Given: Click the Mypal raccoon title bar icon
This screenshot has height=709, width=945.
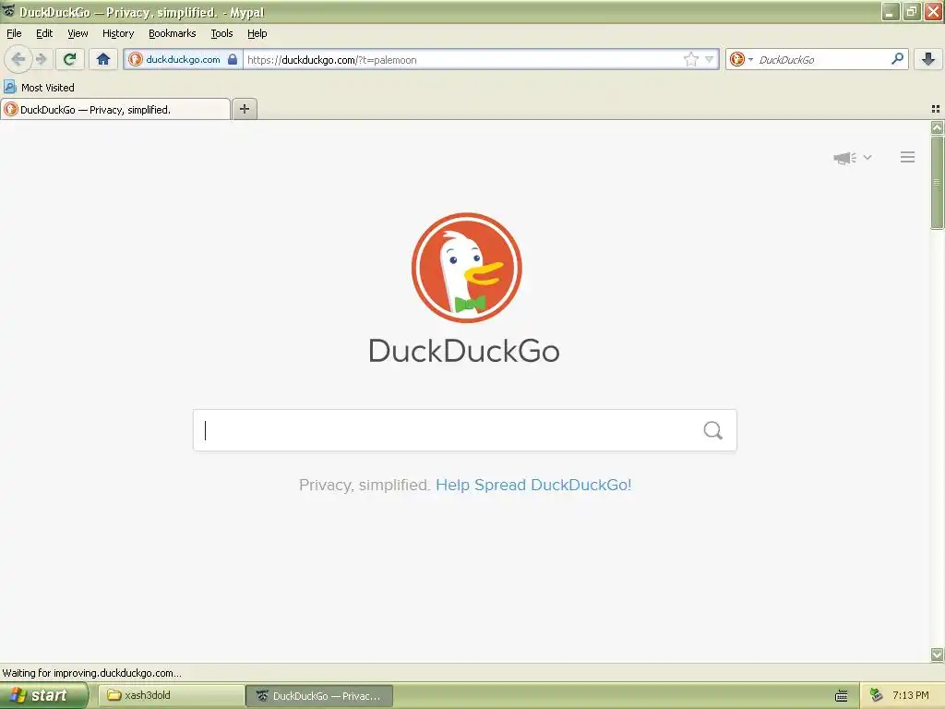Looking at the screenshot, I should click(8, 11).
